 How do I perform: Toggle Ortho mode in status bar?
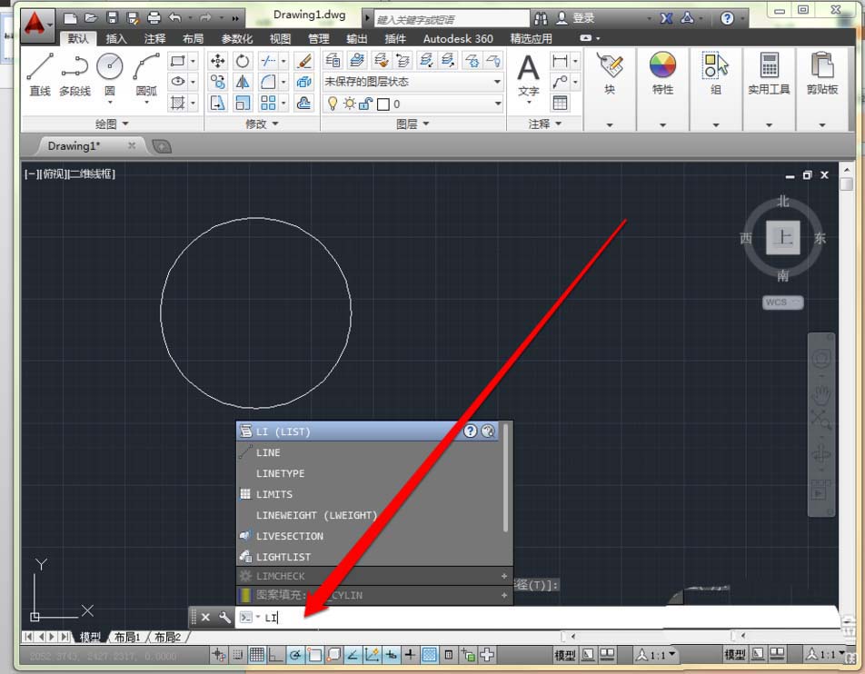(275, 655)
